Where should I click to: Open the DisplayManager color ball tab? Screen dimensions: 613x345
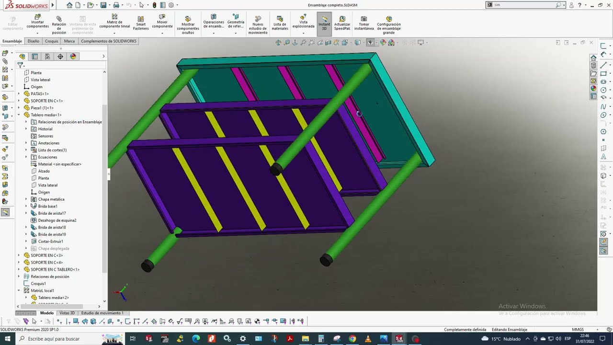click(x=73, y=57)
